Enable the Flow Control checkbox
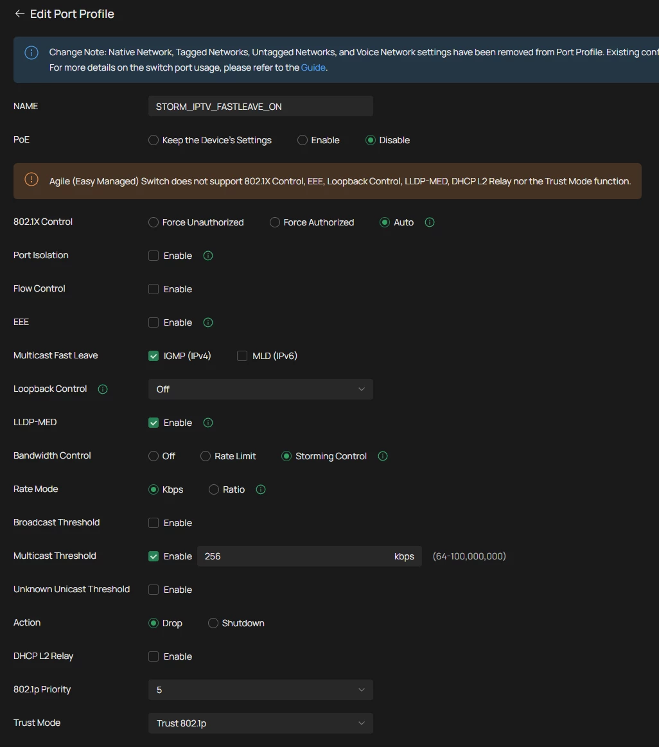This screenshot has height=747, width=659. click(154, 289)
